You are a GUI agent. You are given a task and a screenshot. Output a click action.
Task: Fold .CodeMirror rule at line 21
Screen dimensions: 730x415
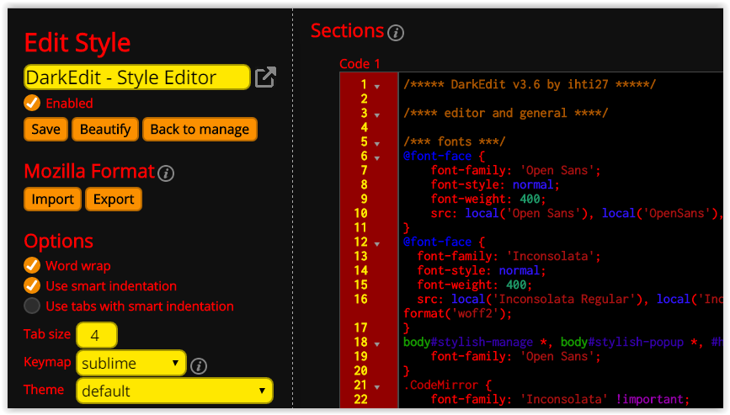[377, 387]
